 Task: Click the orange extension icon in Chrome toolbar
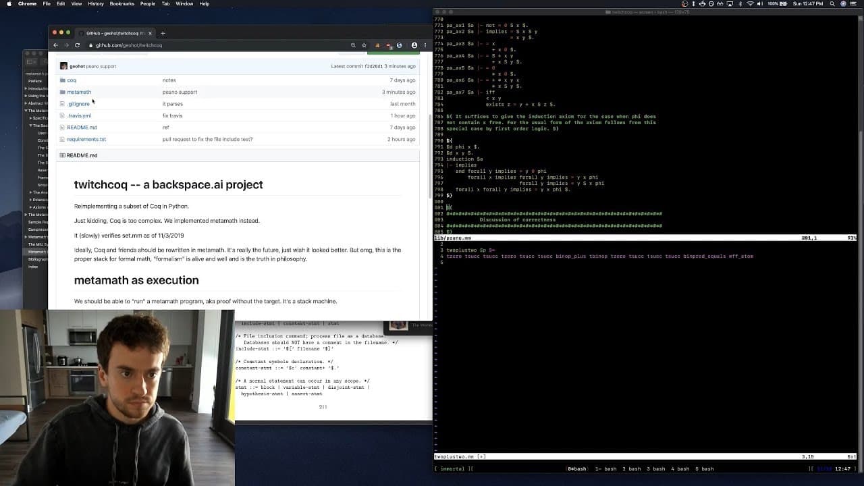tap(377, 45)
